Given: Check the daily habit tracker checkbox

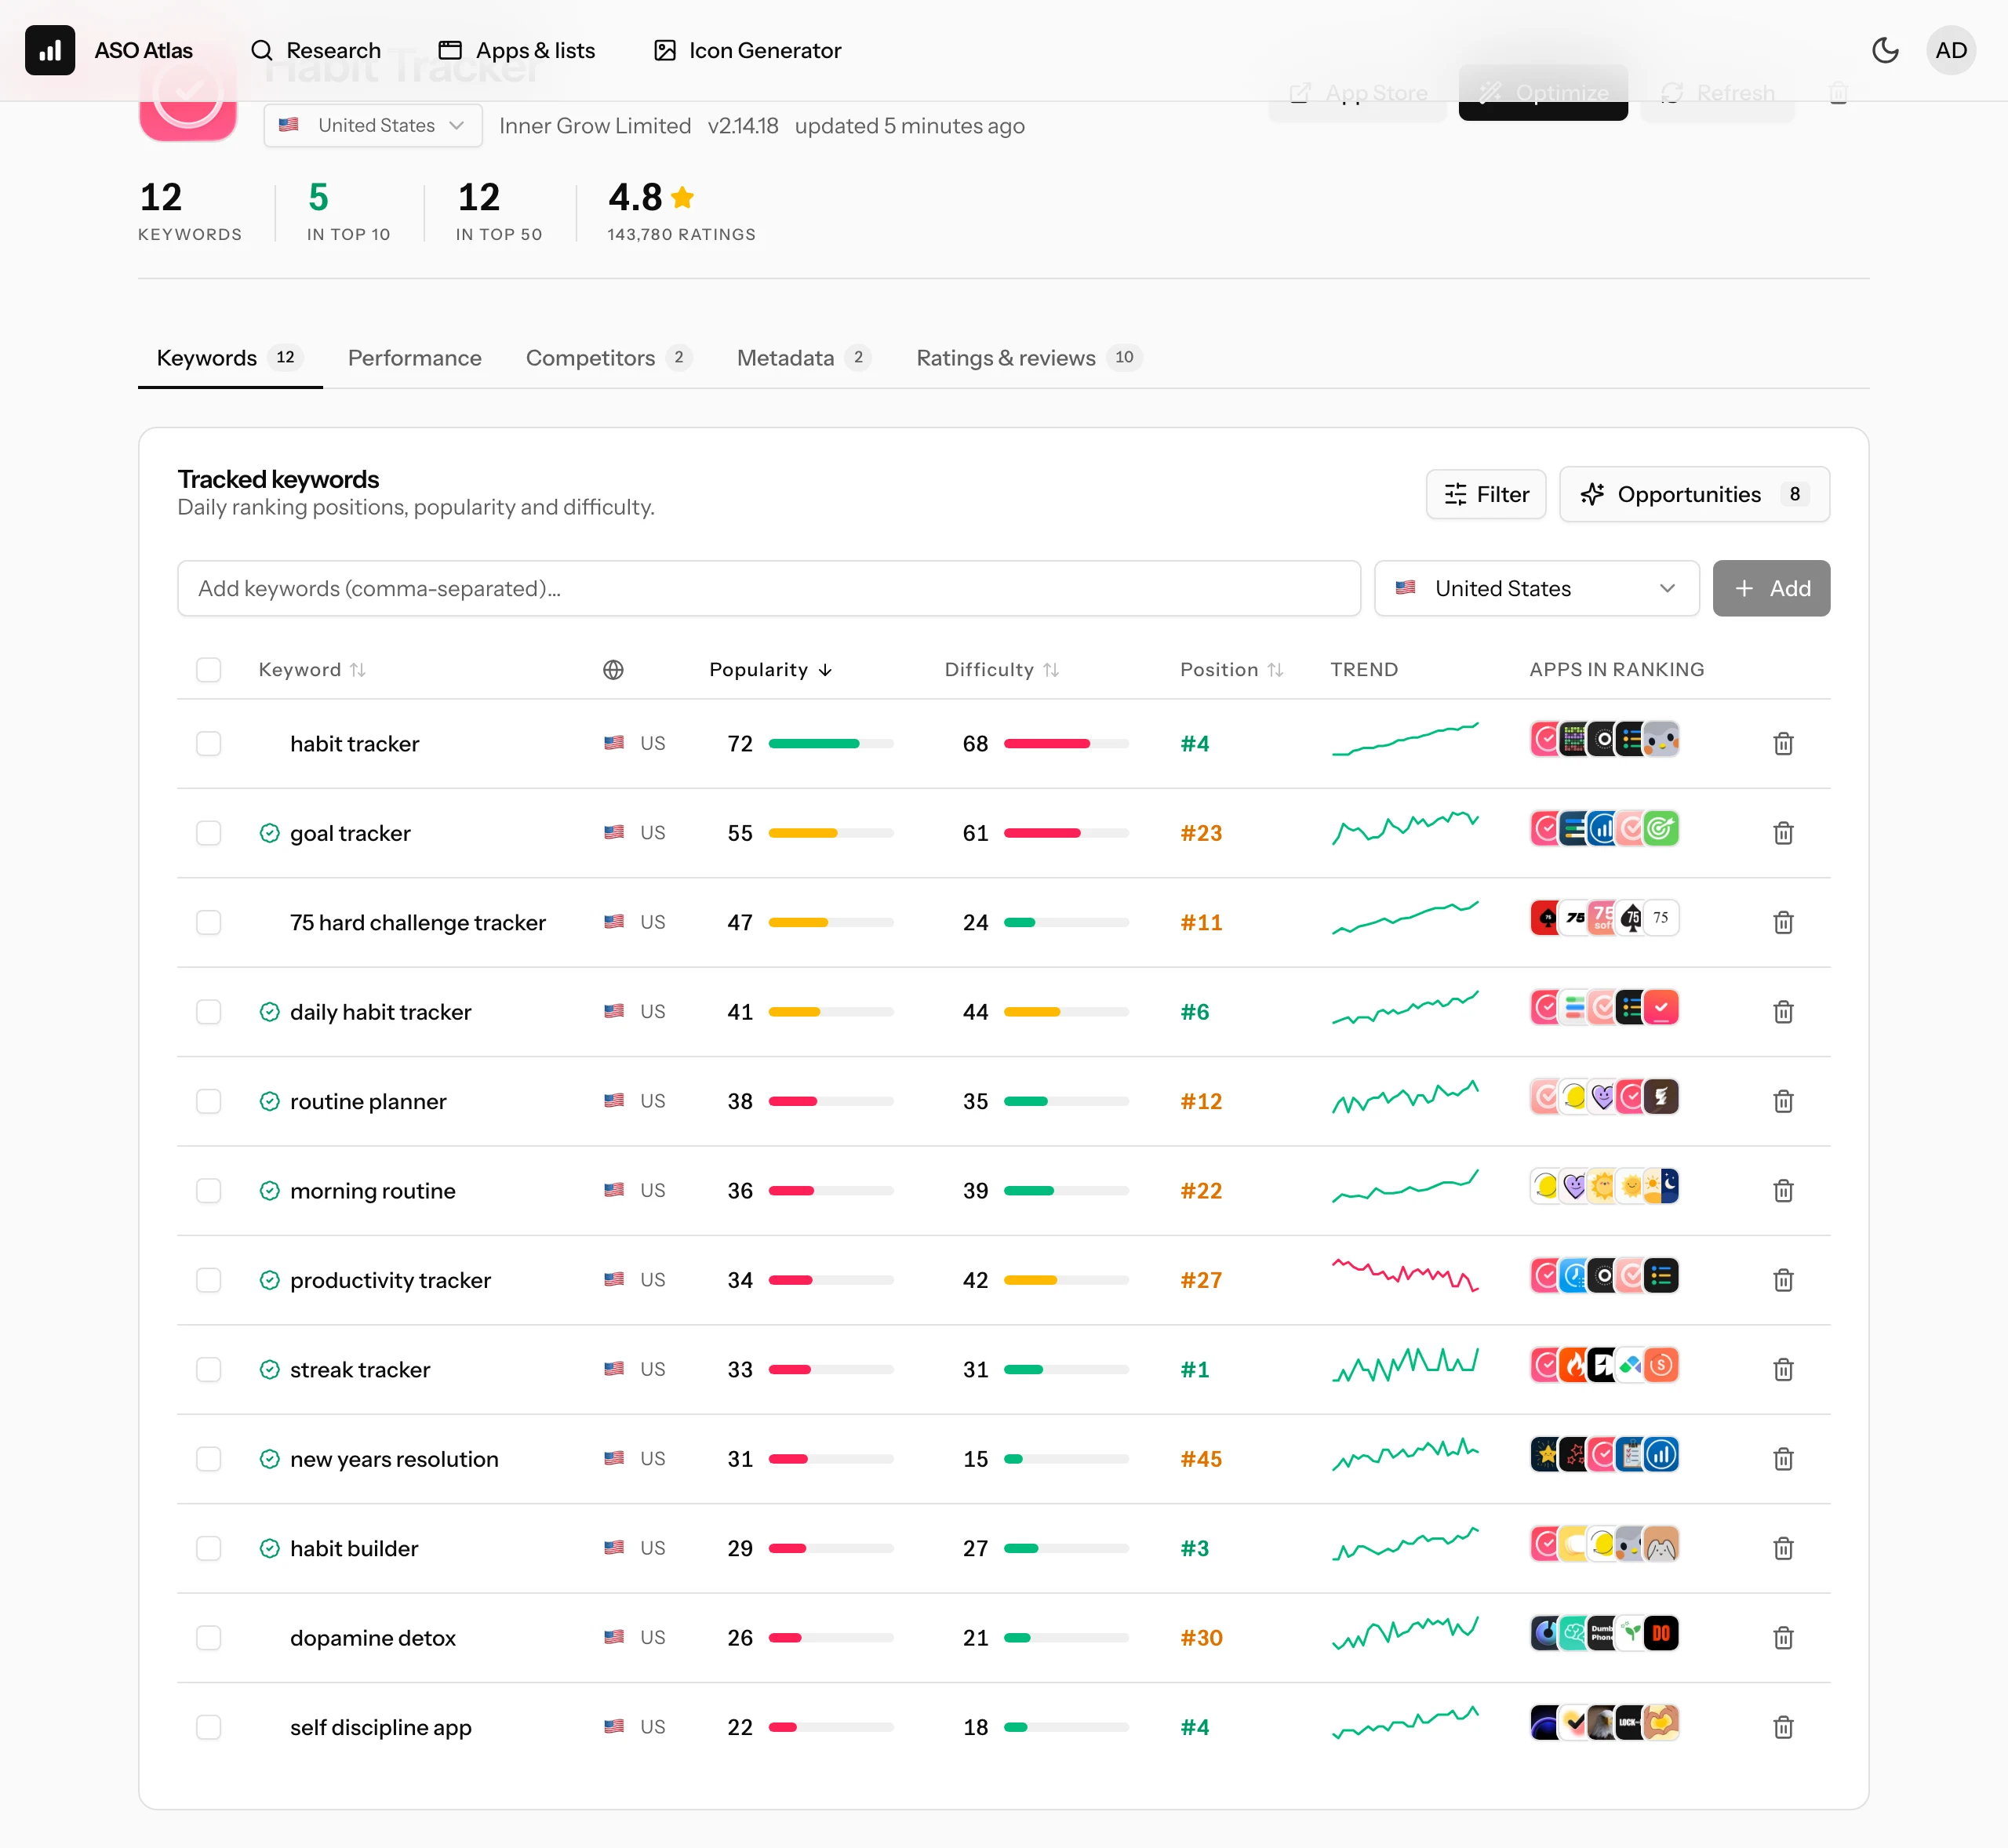Looking at the screenshot, I should 208,1012.
